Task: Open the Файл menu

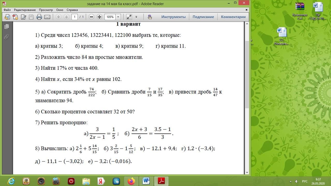Action: 7,10
